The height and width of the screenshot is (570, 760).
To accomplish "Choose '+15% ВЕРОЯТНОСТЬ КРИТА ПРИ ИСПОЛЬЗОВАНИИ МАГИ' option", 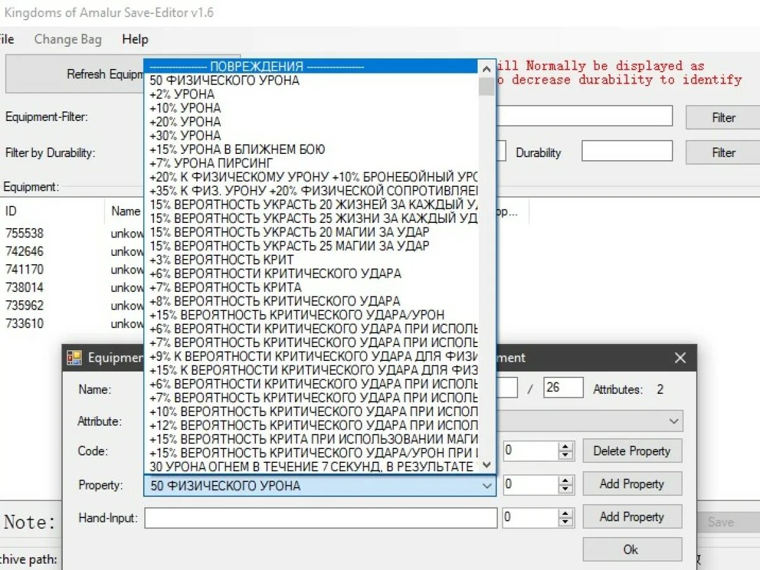I will click(312, 439).
